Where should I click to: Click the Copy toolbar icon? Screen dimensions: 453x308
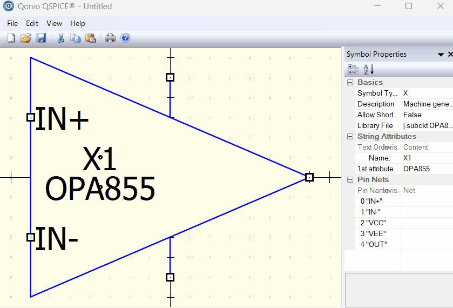coord(75,38)
